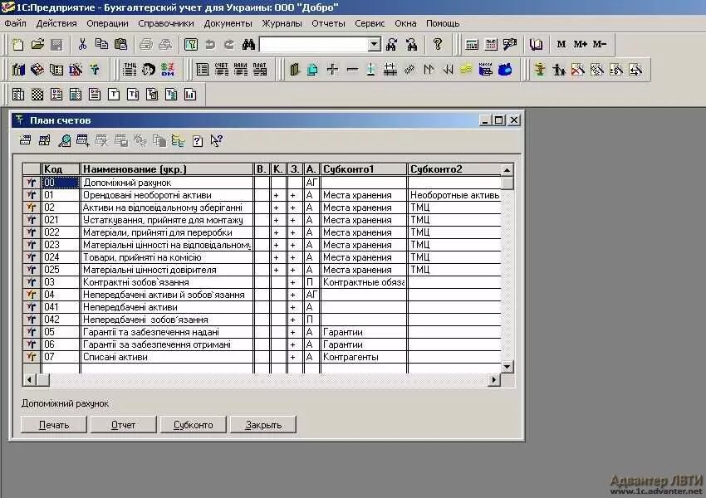Click the table's vertical scrollbar up arrow
Viewport: 706px width, 498px height.
[507, 170]
